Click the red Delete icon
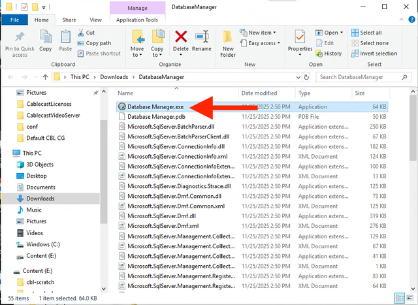The width and height of the screenshot is (418, 305). 181,37
